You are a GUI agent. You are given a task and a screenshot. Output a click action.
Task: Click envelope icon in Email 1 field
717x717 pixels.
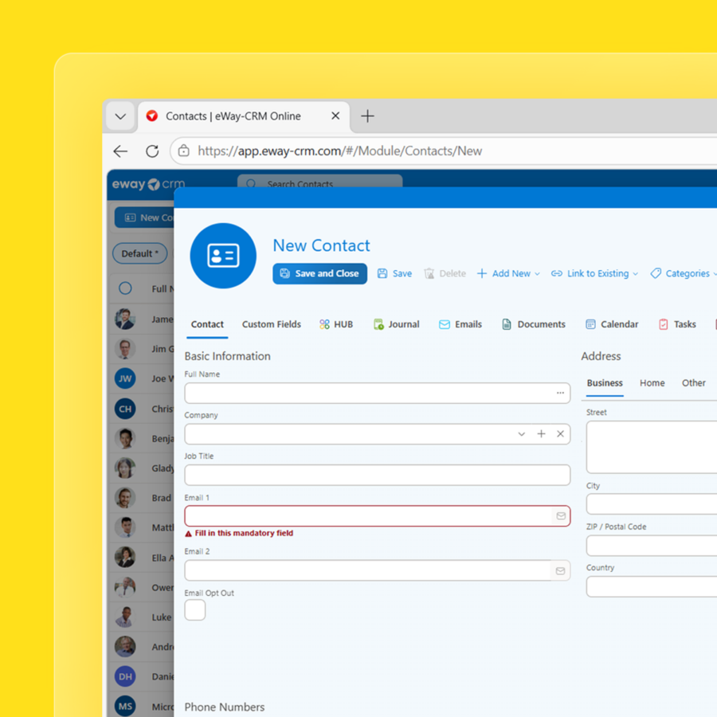click(561, 516)
